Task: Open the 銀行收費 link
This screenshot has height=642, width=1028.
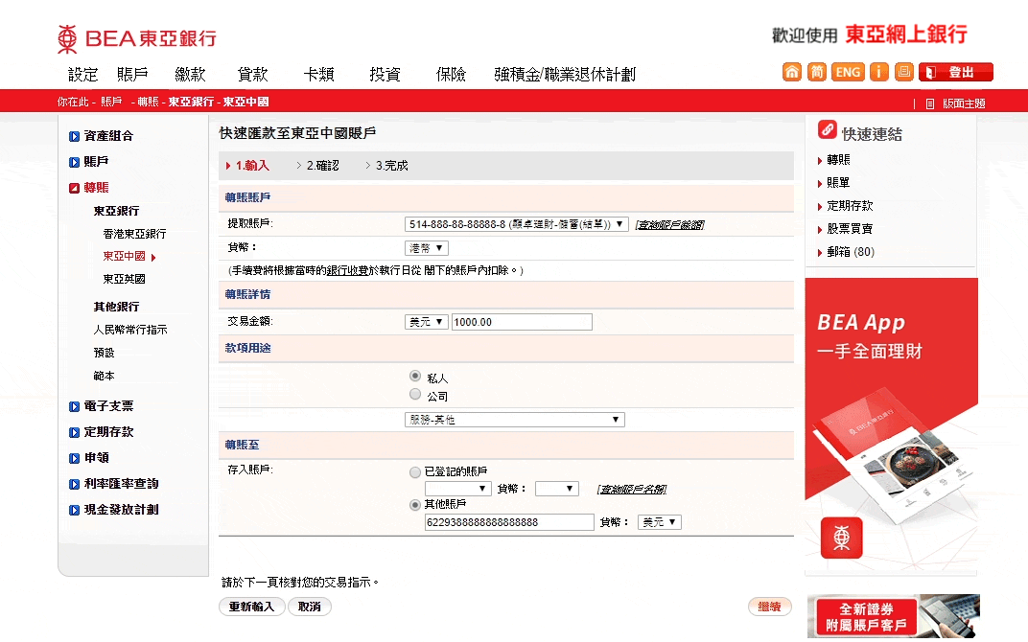Action: (347, 270)
